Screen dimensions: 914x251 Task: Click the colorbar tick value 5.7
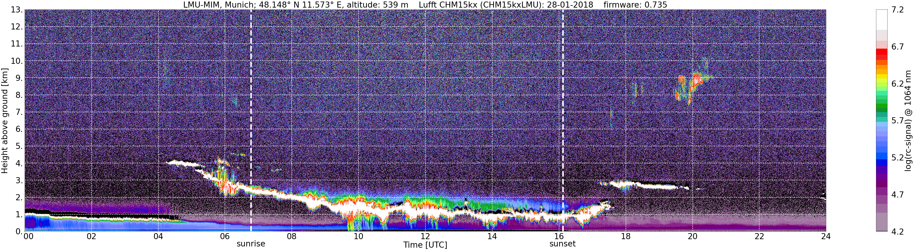click(x=897, y=121)
